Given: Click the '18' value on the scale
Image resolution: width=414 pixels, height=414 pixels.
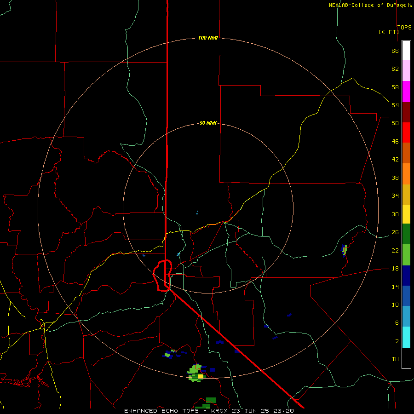Looking at the screenshot, I should [395, 269].
